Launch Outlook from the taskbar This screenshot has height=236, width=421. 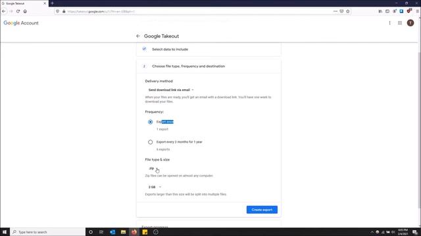(112, 232)
